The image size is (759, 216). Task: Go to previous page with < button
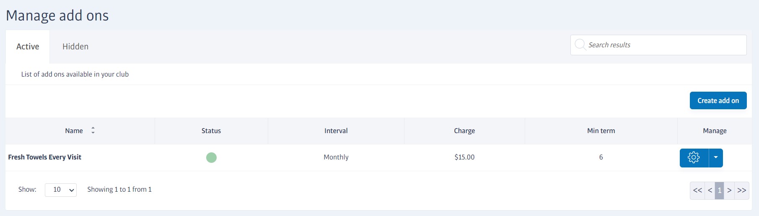(x=710, y=190)
